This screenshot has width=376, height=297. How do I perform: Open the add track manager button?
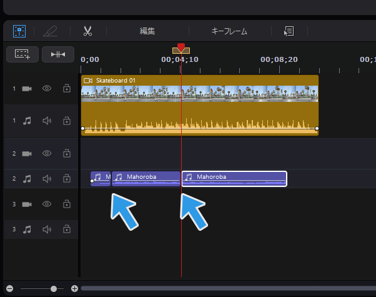(22, 54)
